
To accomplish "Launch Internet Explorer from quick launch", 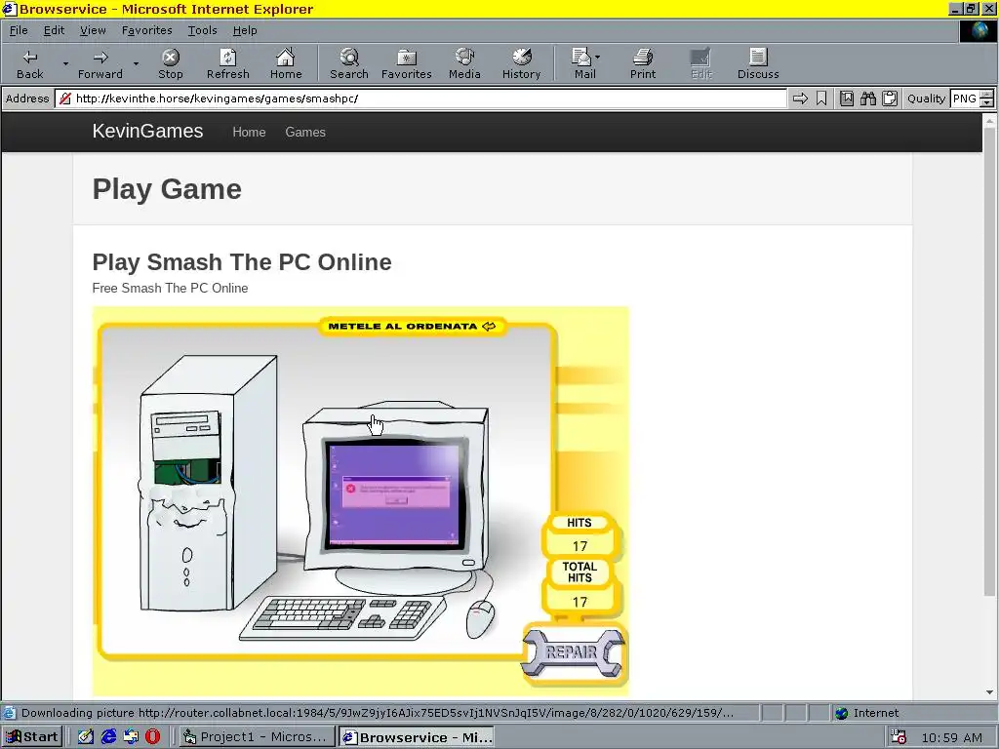I will tap(109, 736).
